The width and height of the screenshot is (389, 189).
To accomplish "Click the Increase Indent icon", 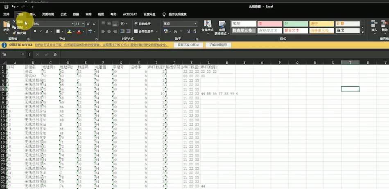I will click(x=128, y=31).
